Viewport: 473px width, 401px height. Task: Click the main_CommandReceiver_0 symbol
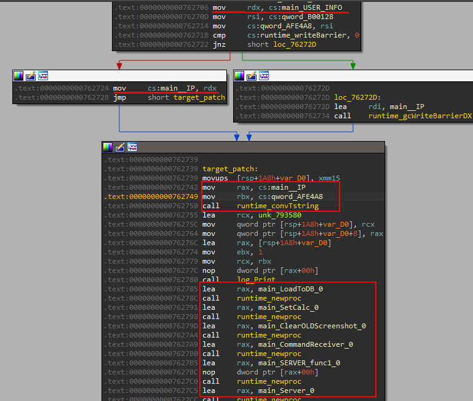click(x=306, y=344)
